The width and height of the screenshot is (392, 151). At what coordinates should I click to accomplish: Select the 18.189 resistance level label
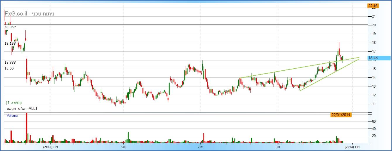point(10,43)
